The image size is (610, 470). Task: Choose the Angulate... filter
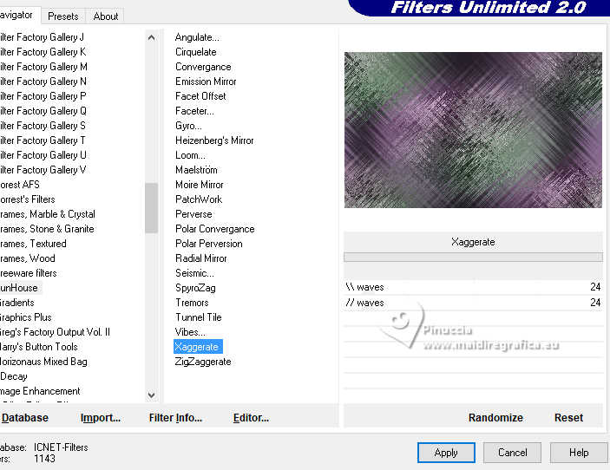(x=197, y=37)
